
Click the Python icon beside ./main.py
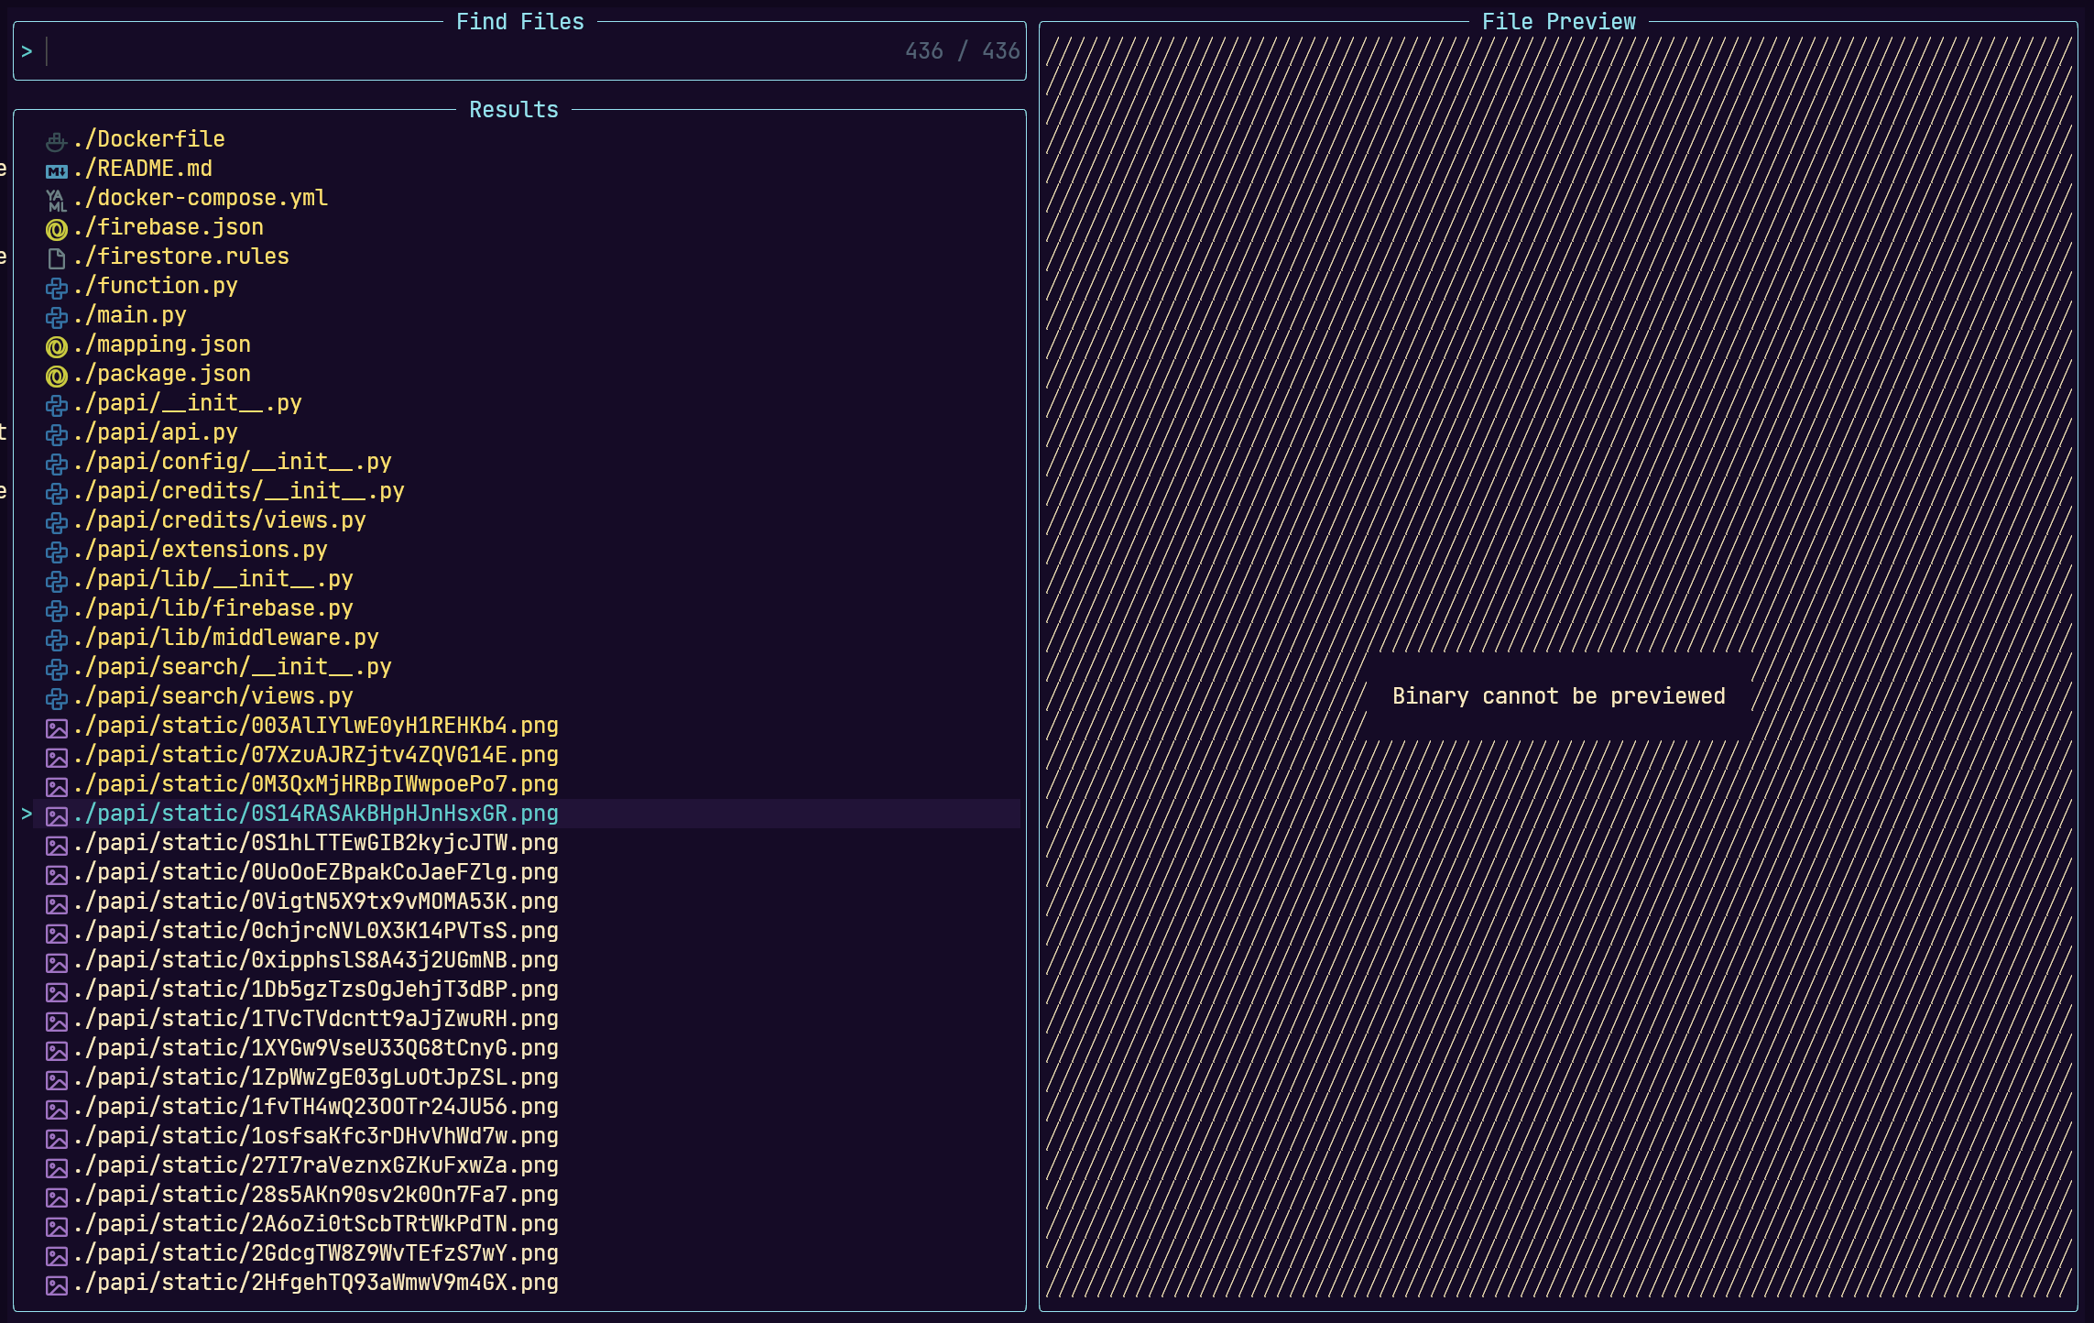point(56,317)
